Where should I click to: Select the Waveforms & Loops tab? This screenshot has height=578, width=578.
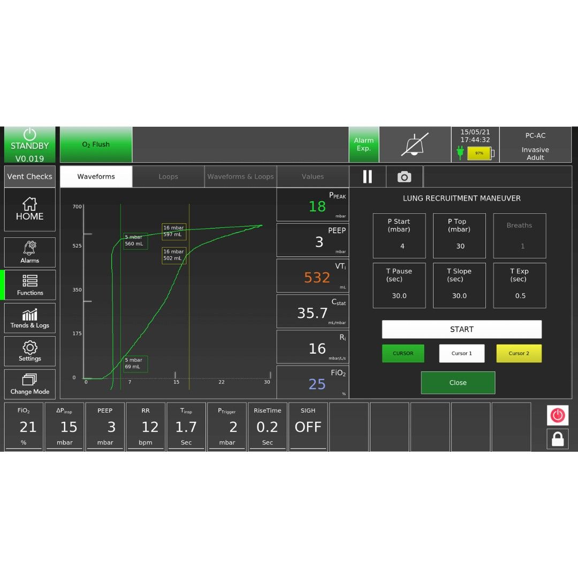pyautogui.click(x=240, y=177)
